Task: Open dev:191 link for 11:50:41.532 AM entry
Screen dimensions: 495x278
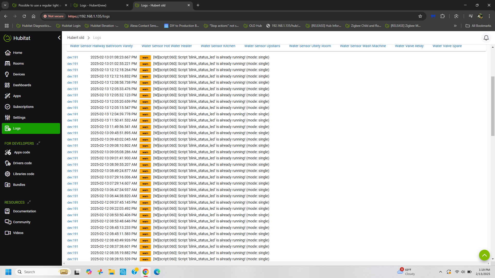Action: coord(72,120)
